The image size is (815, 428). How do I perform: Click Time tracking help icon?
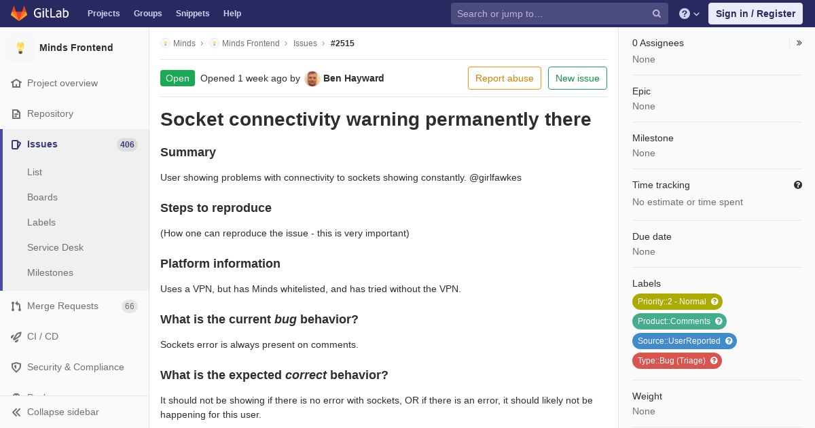(x=798, y=185)
